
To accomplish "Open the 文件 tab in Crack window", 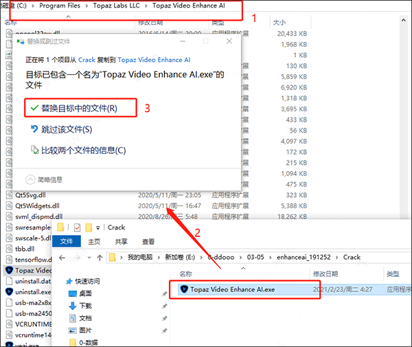I will [x=67, y=241].
